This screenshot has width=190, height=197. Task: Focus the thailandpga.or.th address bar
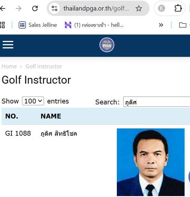96,8
